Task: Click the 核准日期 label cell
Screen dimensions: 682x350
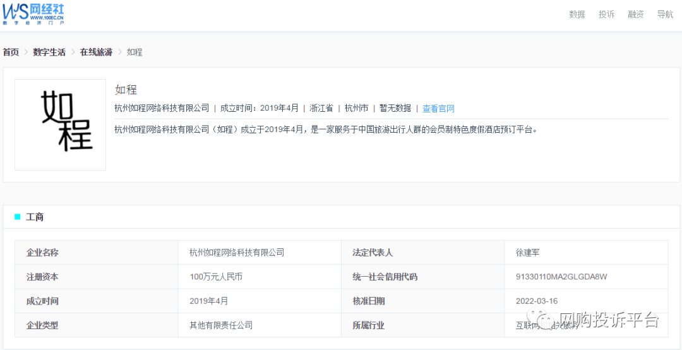Action: [x=422, y=301]
